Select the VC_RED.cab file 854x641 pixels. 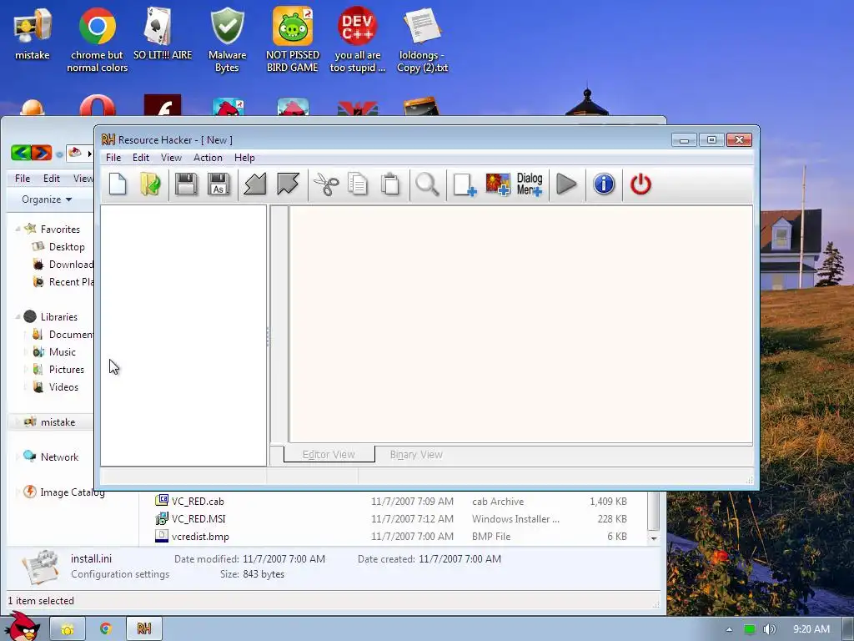[x=197, y=502]
